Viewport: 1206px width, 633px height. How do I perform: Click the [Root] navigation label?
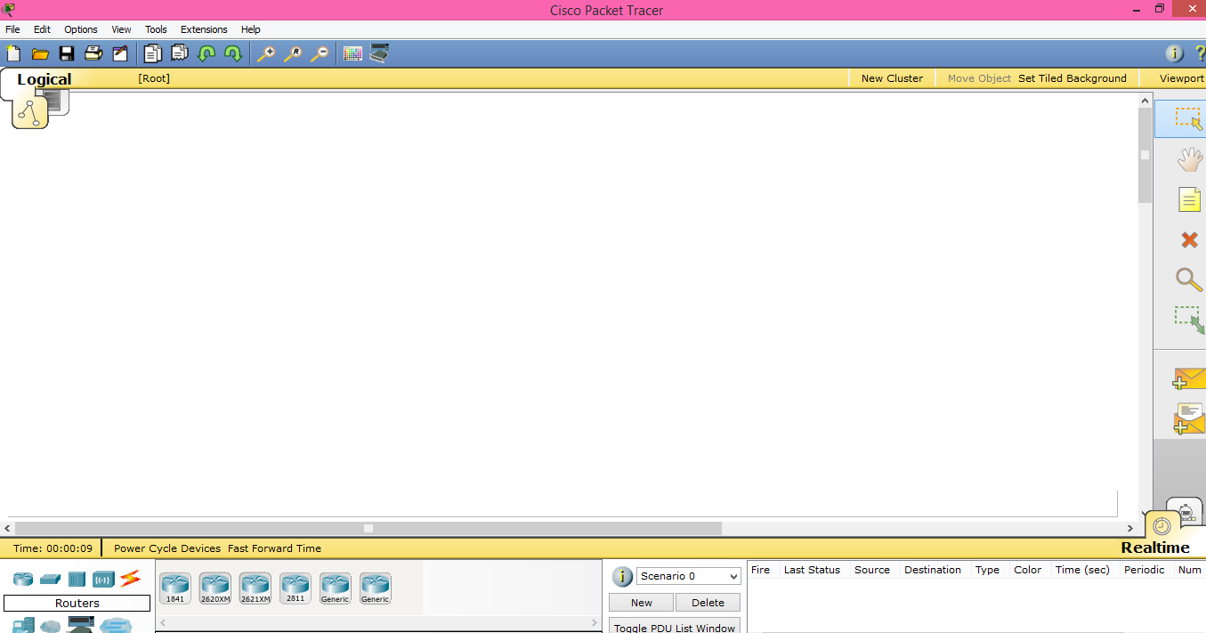(x=154, y=78)
